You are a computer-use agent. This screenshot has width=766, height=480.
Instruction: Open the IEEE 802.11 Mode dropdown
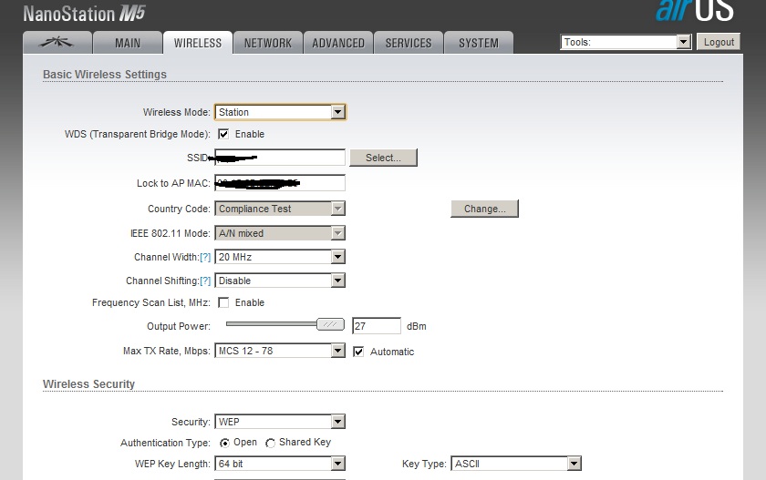280,233
